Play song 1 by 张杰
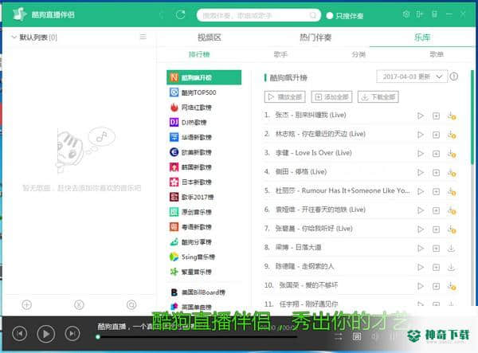This screenshot has height=353, width=478. 421,116
